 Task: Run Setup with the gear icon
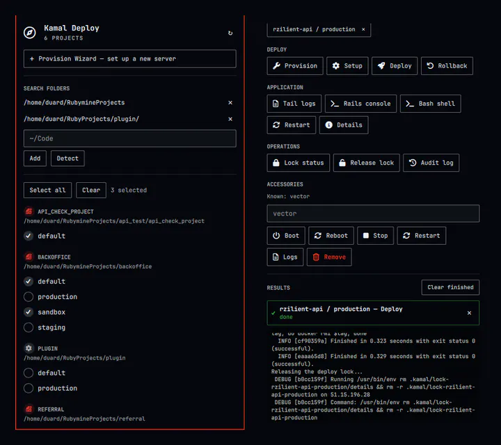coord(347,66)
